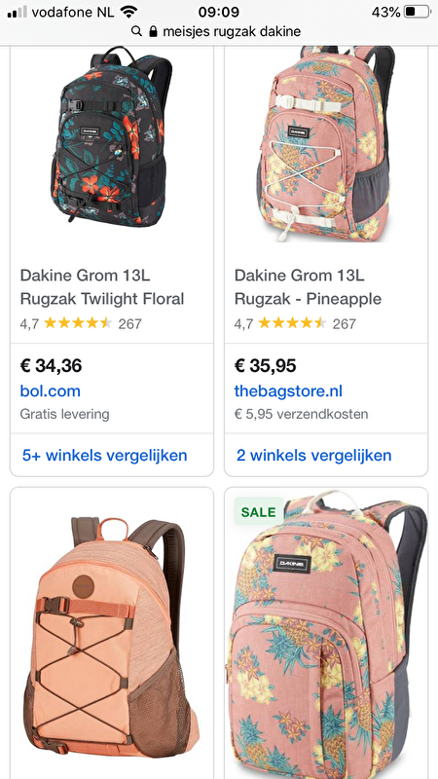Tap the Wi-Fi icon in status bar

(x=129, y=12)
